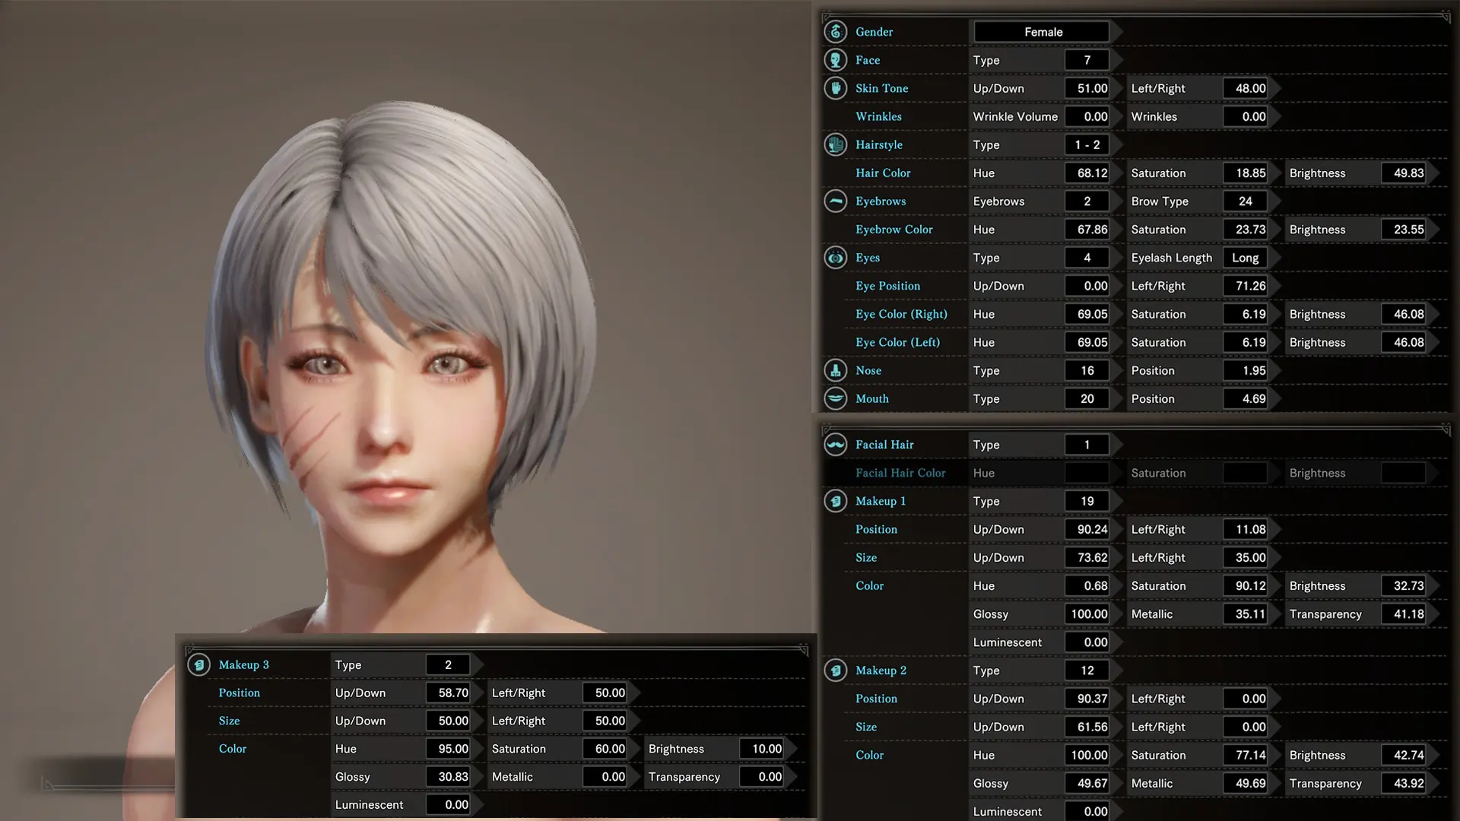This screenshot has height=821, width=1460.
Task: Click the Makeup 3 Type value 2
Action: click(x=448, y=664)
